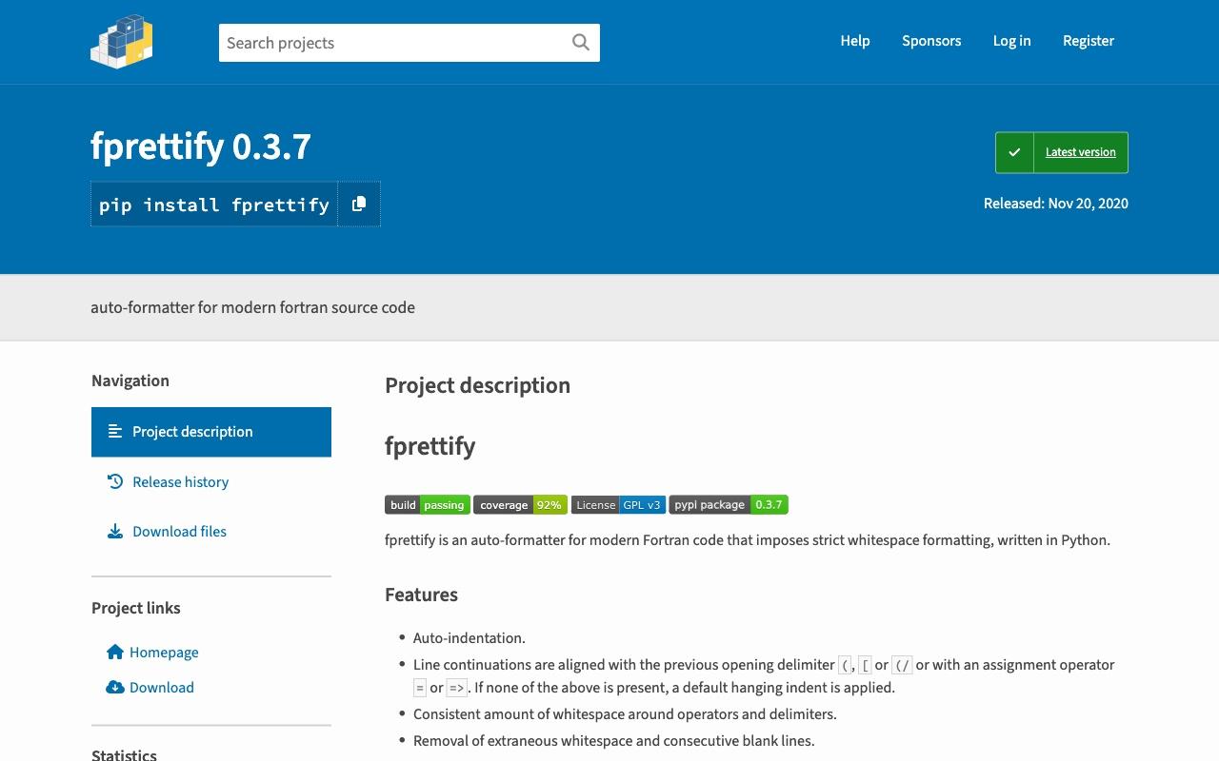Click the coverage 92% badge
This screenshot has width=1219, height=761.
(x=520, y=505)
